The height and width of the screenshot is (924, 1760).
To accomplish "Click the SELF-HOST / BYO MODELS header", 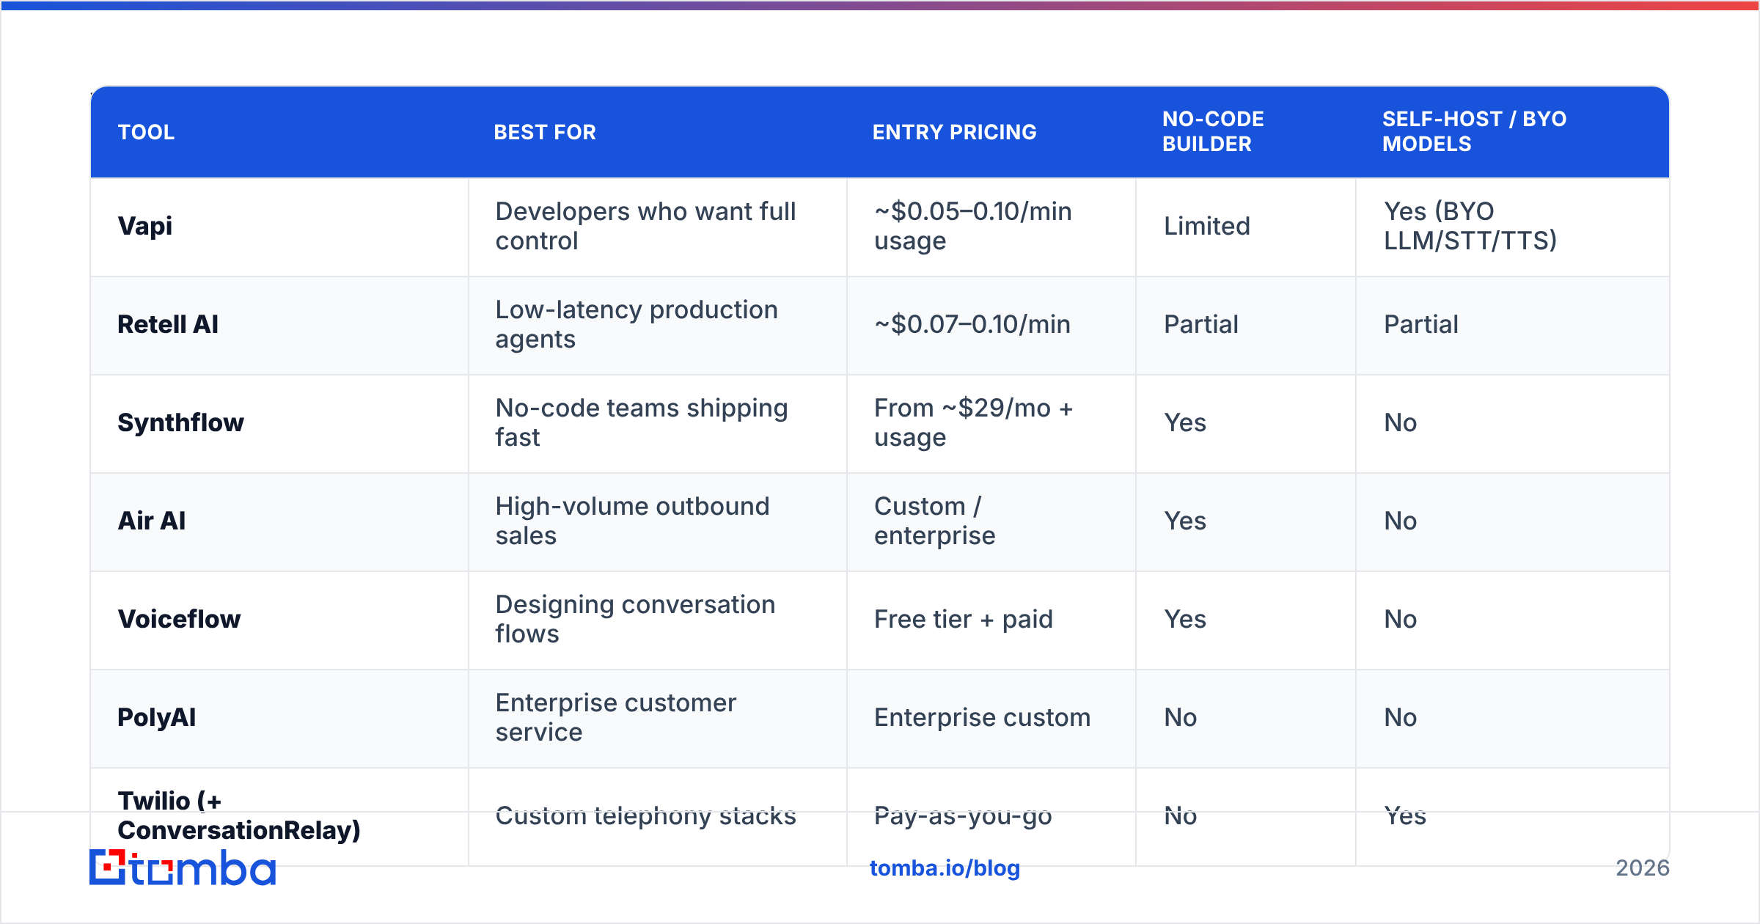I will [x=1474, y=131].
